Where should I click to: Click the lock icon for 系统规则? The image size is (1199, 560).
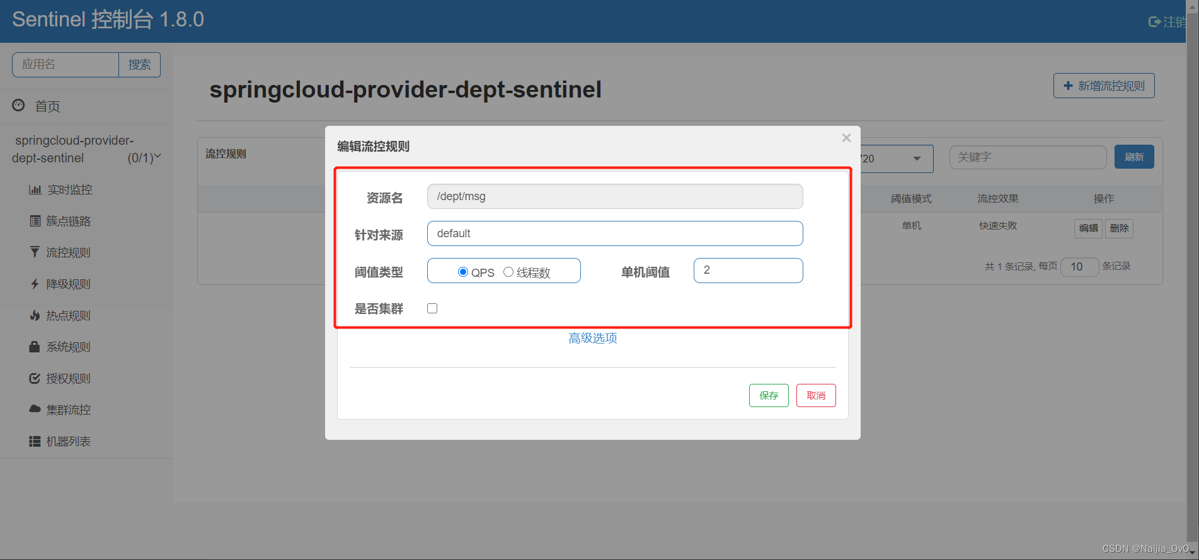coord(35,347)
